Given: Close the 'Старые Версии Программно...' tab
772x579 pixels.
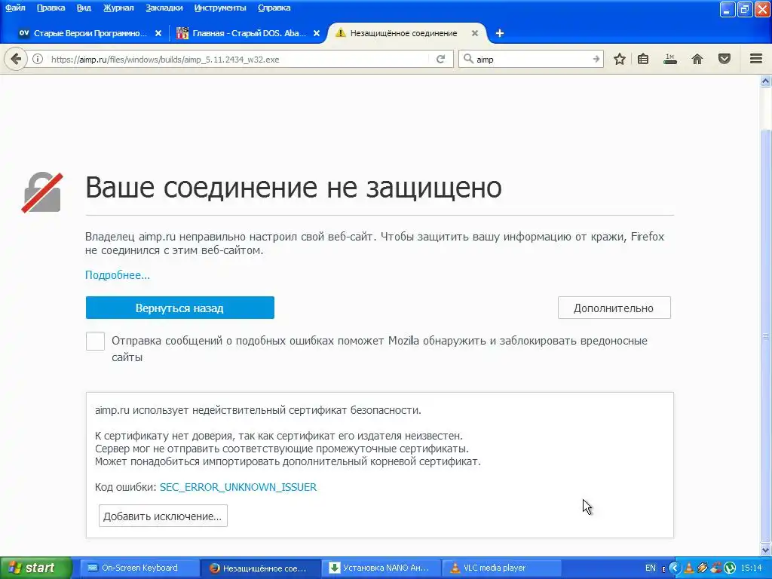Looking at the screenshot, I should pyautogui.click(x=158, y=33).
